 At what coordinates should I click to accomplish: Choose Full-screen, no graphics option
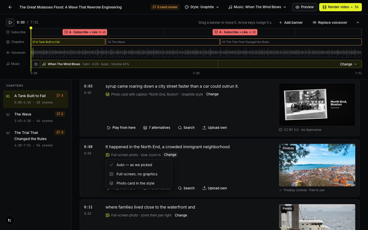point(139,174)
